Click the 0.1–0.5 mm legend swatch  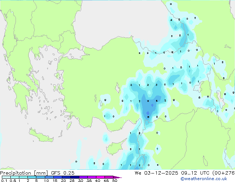click(x=6, y=177)
